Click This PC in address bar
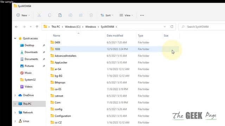 56,27
